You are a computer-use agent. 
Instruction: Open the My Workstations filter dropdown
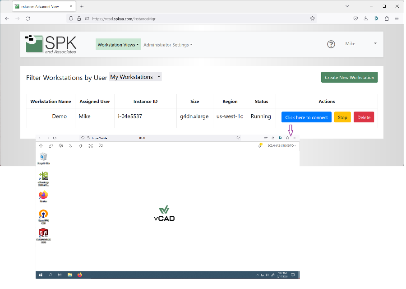135,77
